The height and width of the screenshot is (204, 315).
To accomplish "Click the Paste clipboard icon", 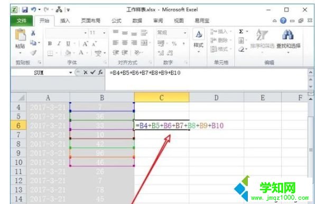I will (20, 35).
